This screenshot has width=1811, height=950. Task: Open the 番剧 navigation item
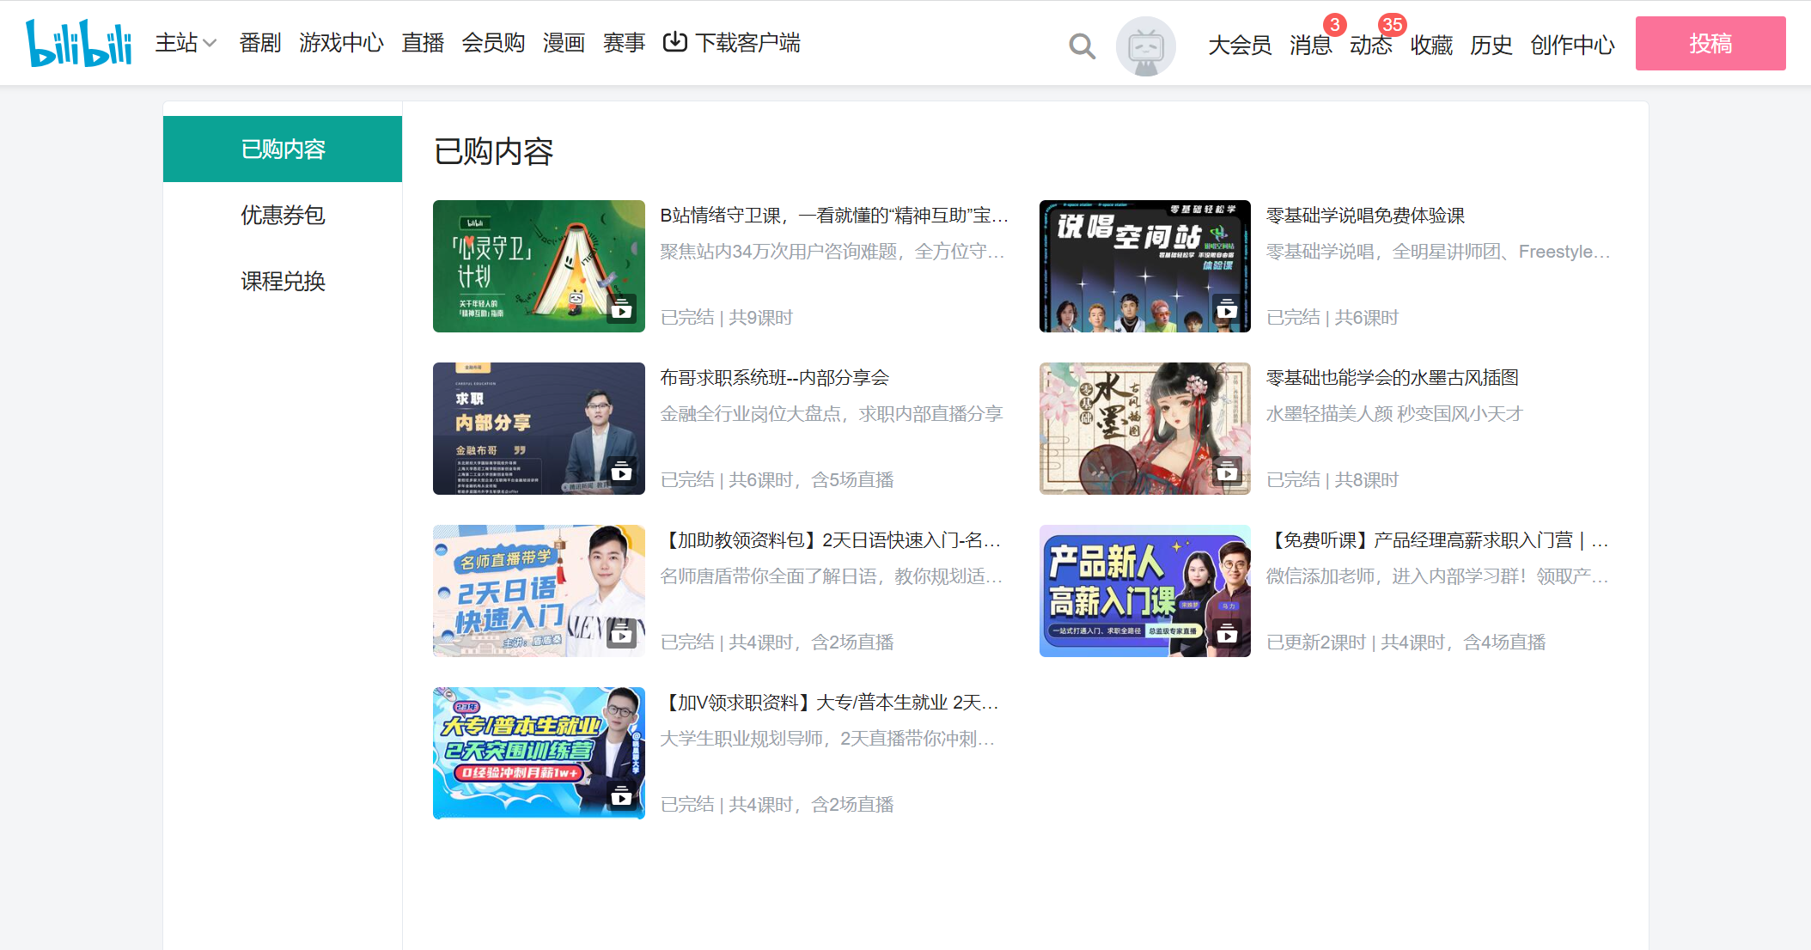click(x=260, y=43)
